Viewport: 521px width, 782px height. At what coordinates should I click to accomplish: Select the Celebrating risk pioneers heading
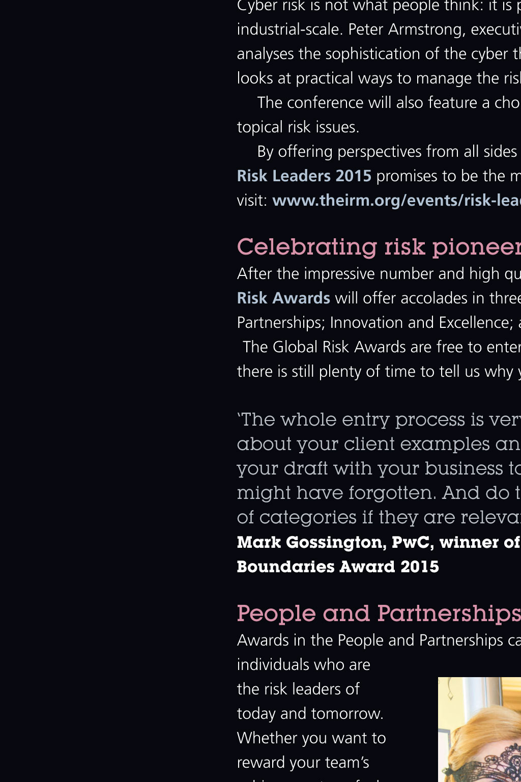379,247
